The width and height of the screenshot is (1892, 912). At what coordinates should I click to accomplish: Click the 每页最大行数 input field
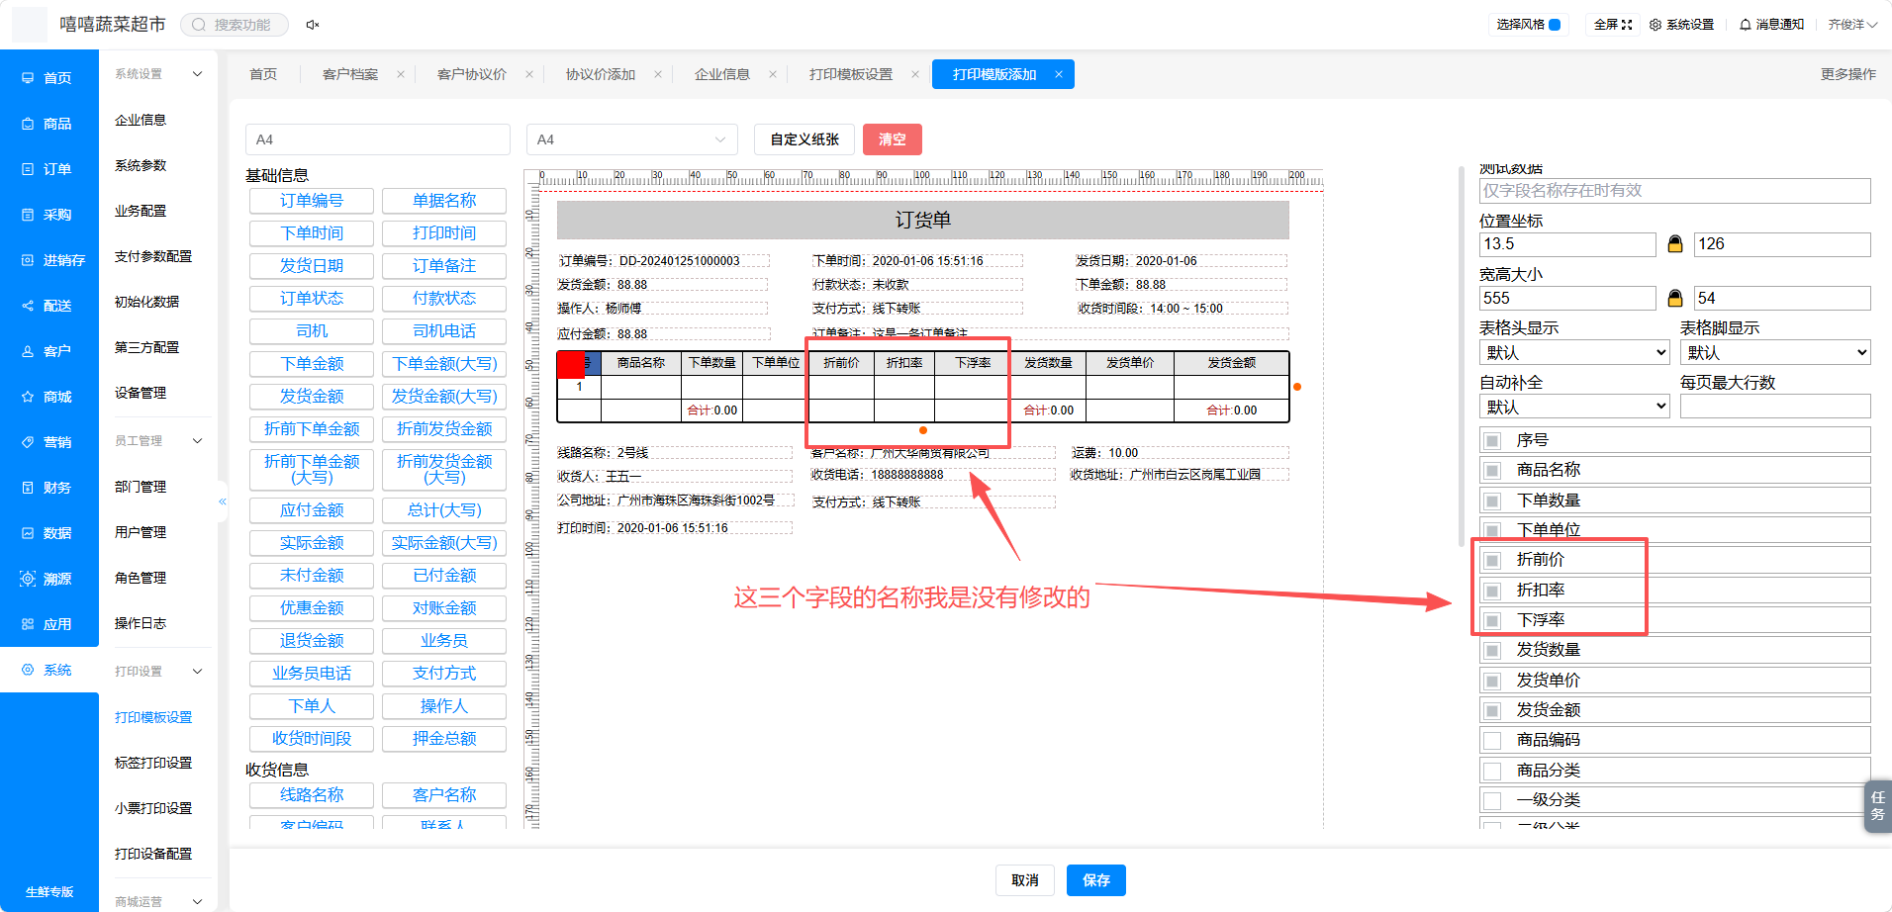[1775, 407]
